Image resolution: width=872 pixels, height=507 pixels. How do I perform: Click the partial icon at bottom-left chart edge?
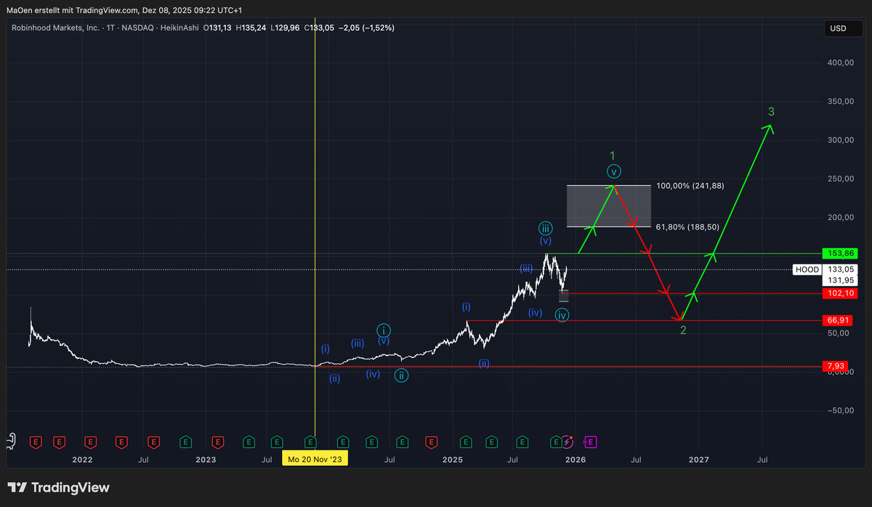pos(10,440)
